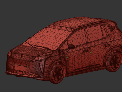Select the oval logo badge on the hood

coord(22,56)
